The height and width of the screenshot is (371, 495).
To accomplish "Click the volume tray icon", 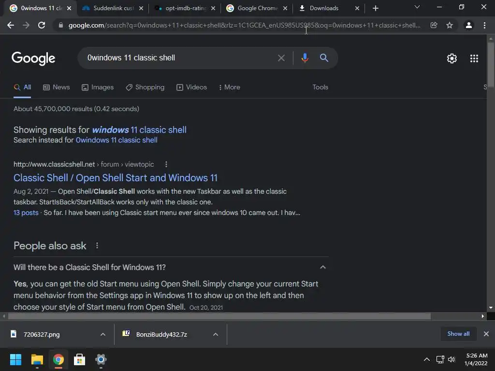I will (x=451, y=359).
